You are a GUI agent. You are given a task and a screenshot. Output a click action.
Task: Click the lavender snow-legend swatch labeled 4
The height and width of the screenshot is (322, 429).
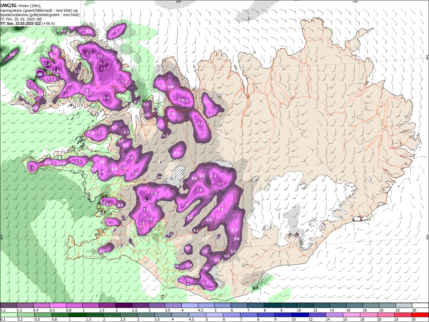click(x=189, y=306)
